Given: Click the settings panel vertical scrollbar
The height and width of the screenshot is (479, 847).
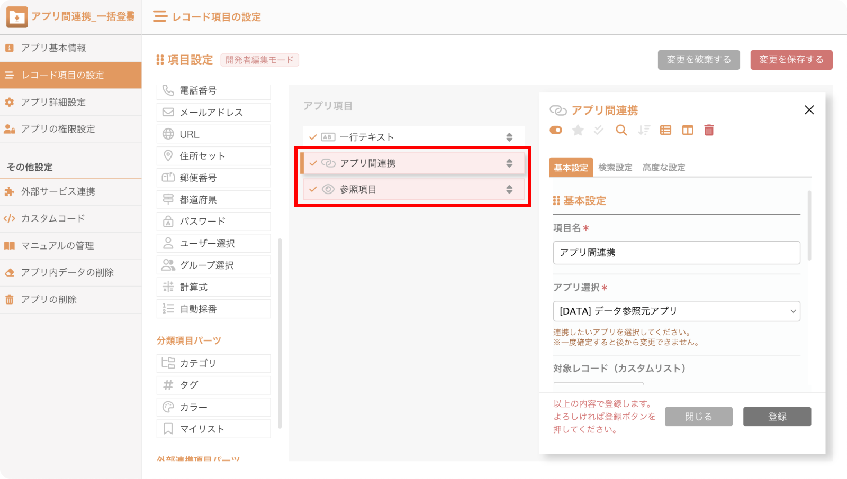Looking at the screenshot, I should coord(809,226).
